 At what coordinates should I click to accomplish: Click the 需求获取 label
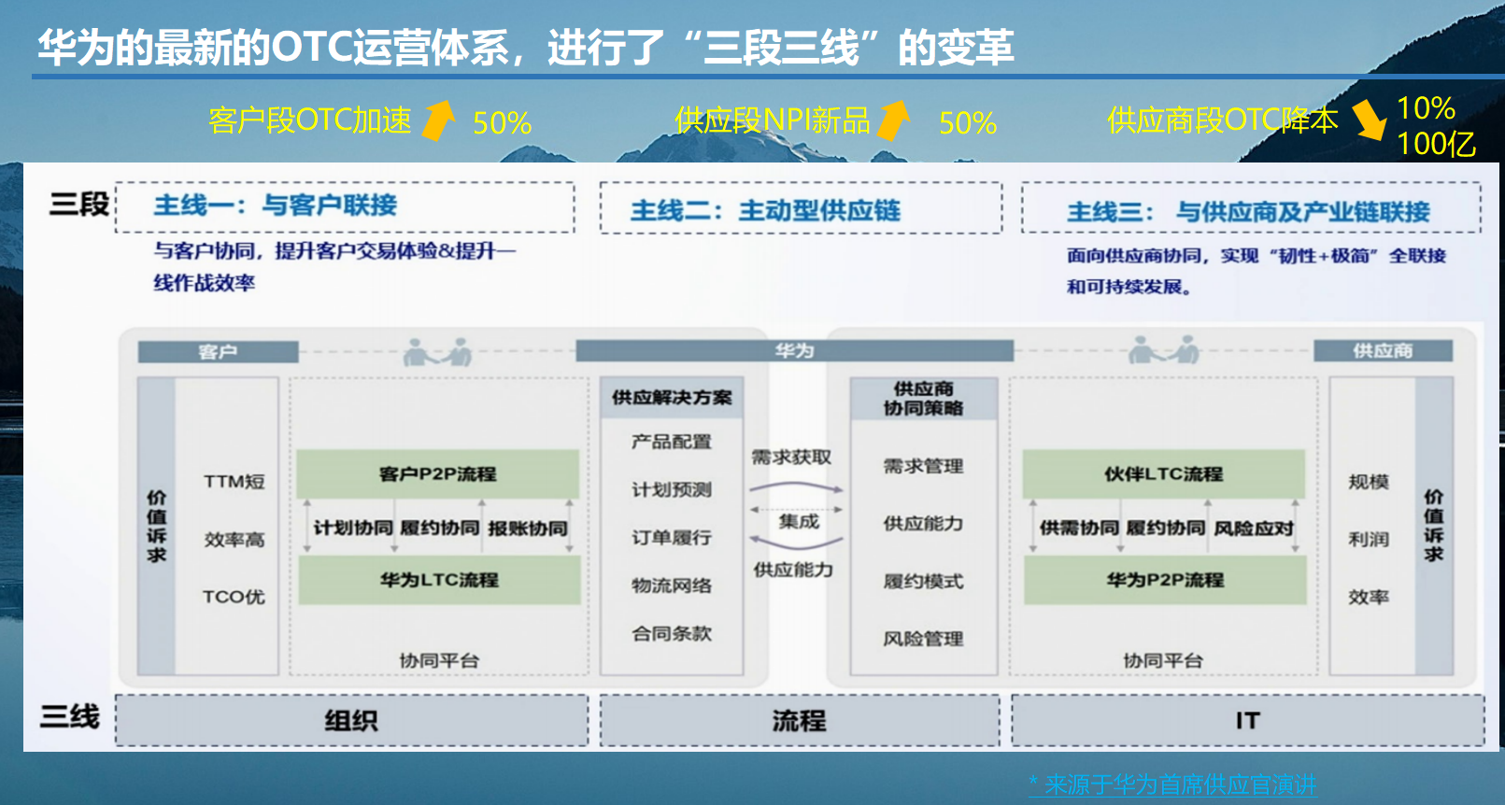click(791, 458)
